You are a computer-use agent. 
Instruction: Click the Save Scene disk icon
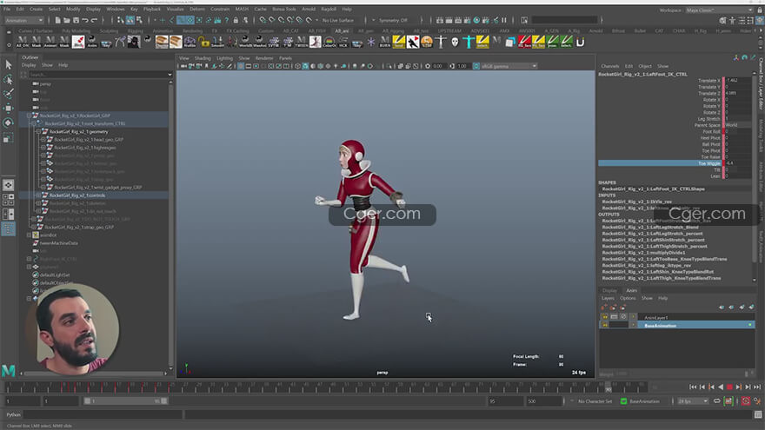(x=76, y=21)
